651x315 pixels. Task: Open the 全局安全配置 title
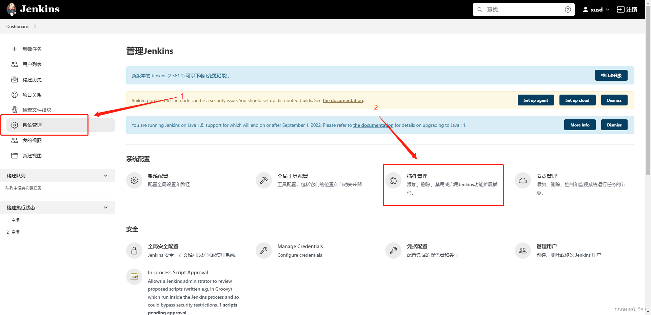(x=163, y=246)
